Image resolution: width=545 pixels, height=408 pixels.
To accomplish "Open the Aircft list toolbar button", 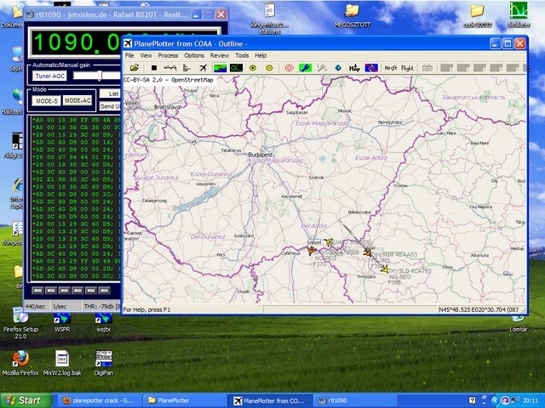I will (x=391, y=68).
